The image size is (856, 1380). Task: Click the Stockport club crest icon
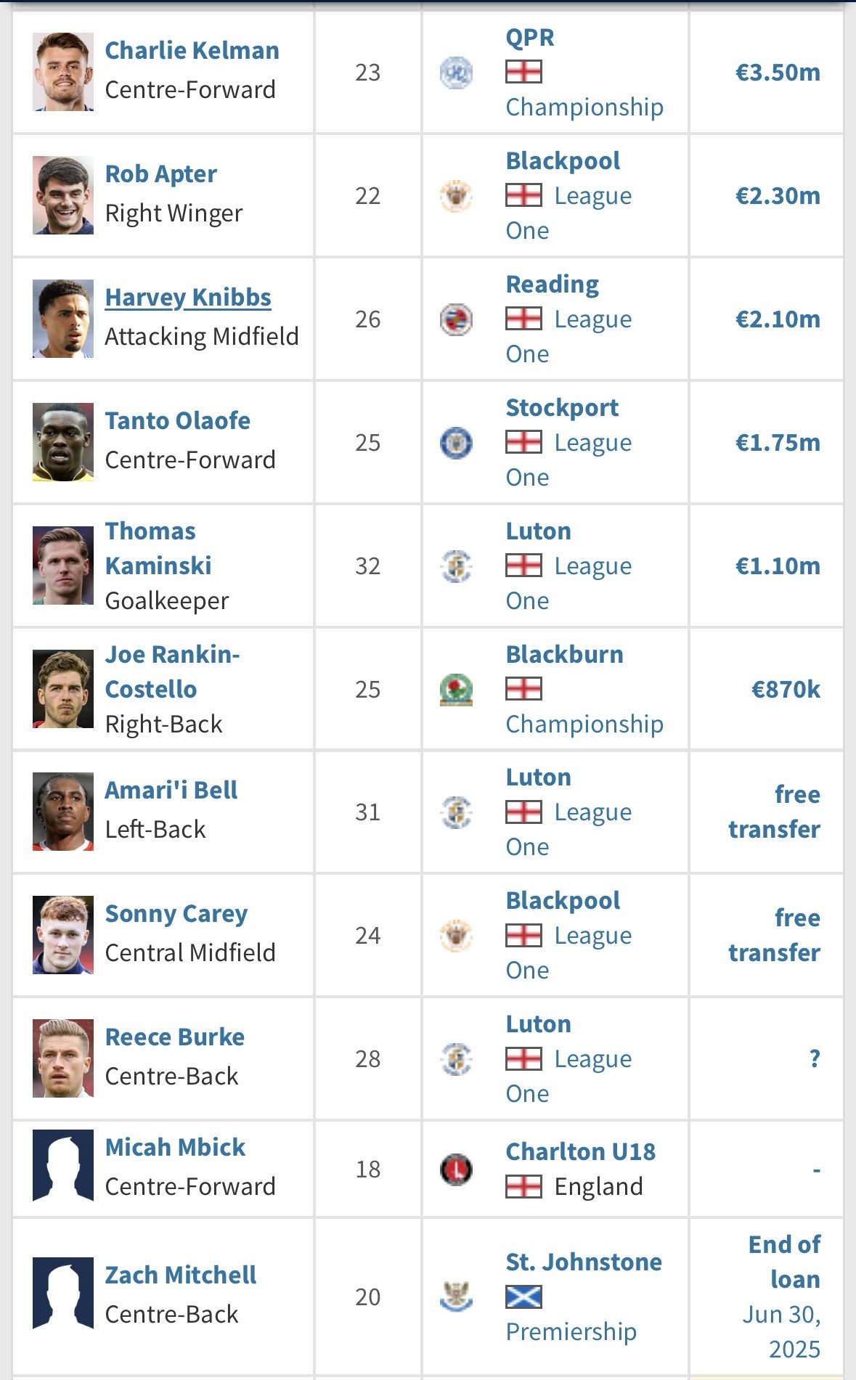click(x=456, y=443)
